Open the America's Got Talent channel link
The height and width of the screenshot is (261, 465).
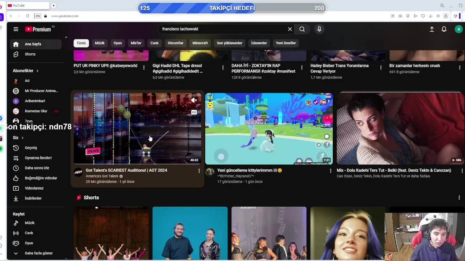coord(102,176)
